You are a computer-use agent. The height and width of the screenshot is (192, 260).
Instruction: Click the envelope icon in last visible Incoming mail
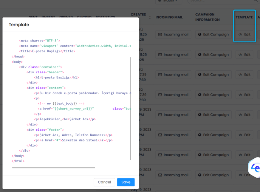(160, 175)
